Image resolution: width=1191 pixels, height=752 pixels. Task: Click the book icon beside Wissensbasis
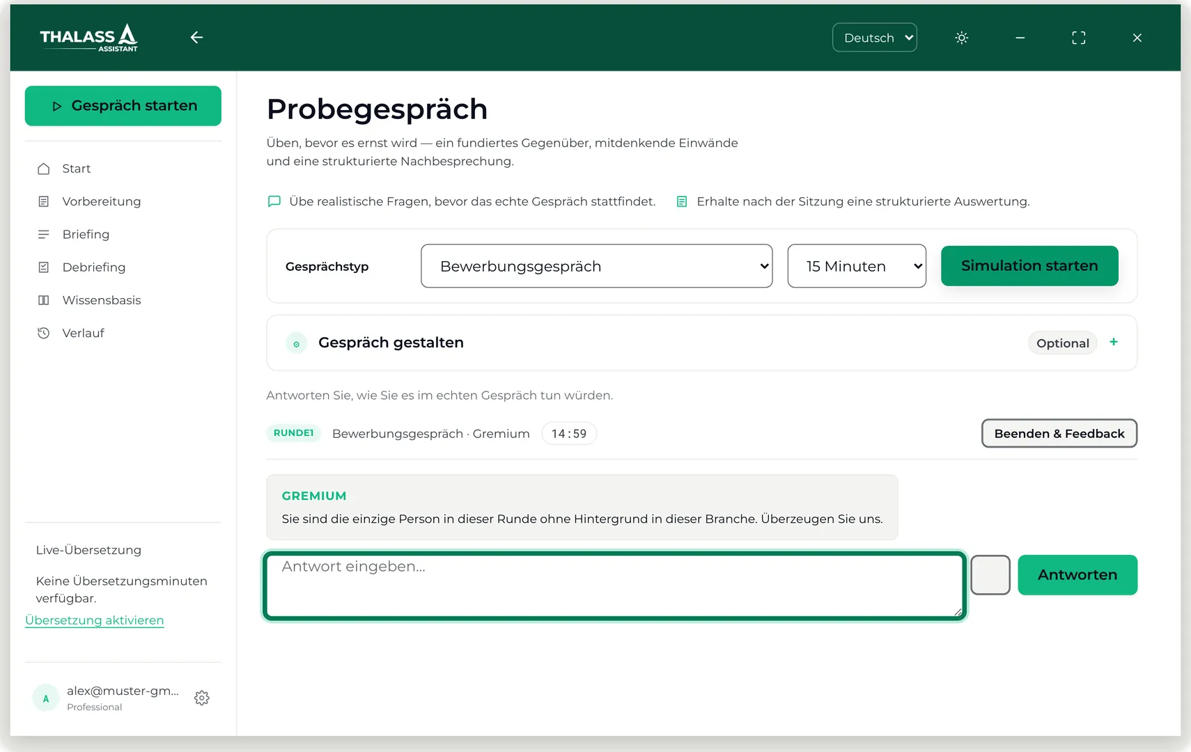tap(44, 300)
